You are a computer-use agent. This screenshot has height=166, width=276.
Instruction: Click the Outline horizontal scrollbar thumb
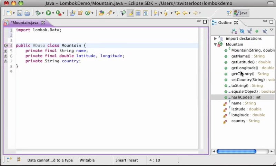[236, 151]
